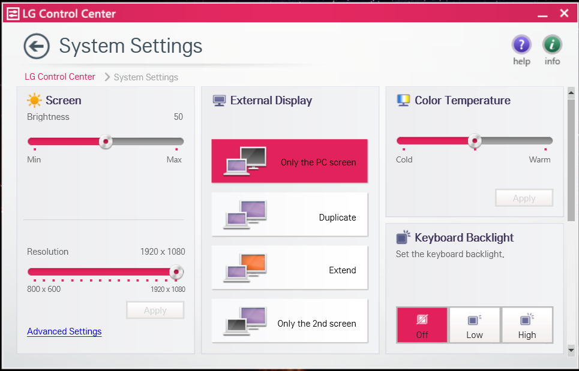Click the monitor icon beside External Display

[220, 100]
